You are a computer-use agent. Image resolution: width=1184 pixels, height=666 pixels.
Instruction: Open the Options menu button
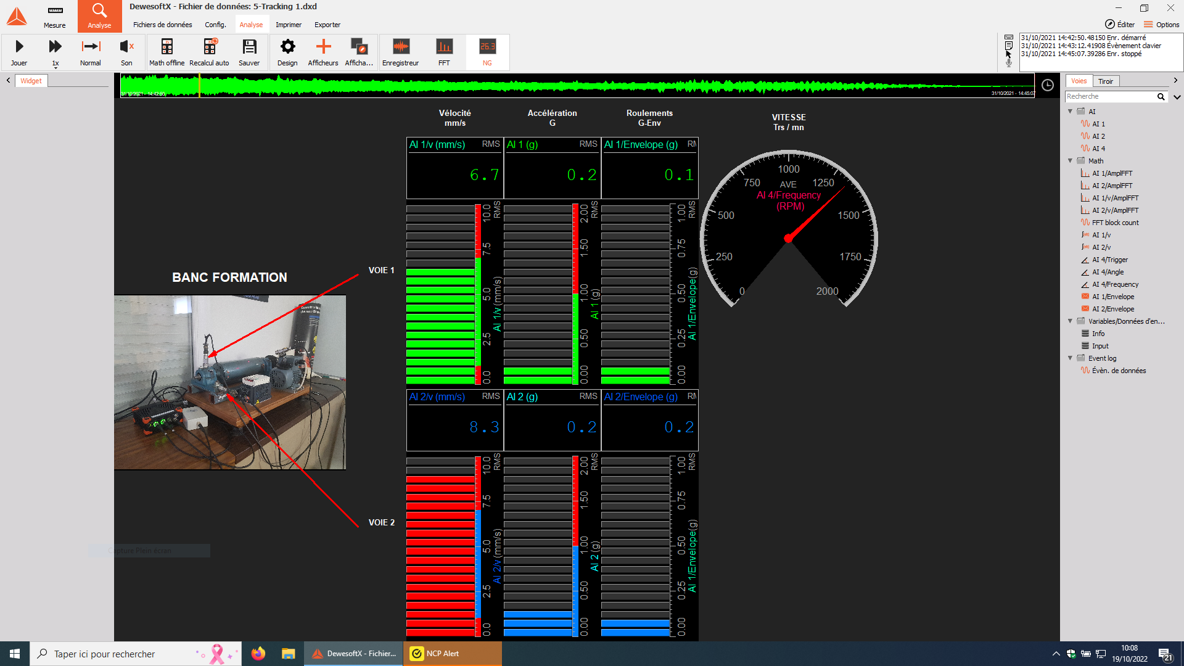pyautogui.click(x=1161, y=25)
